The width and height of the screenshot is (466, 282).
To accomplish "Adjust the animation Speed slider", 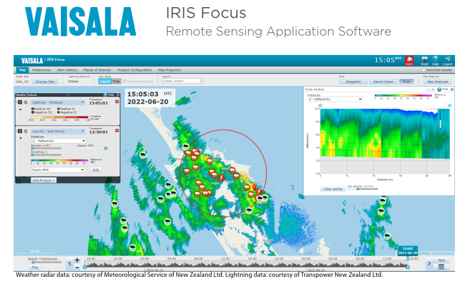I will coord(33,262).
